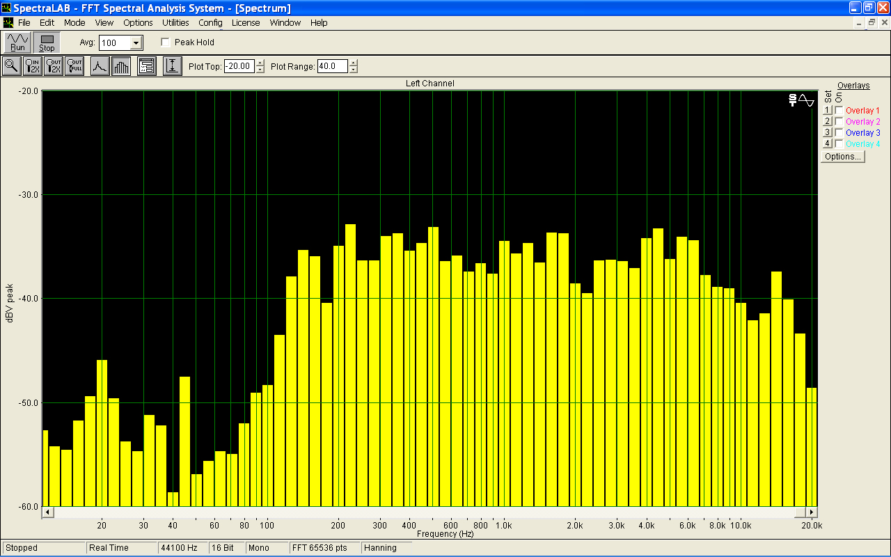This screenshot has width=891, height=557.
Task: Click the Left Channel plot title
Action: tap(429, 84)
